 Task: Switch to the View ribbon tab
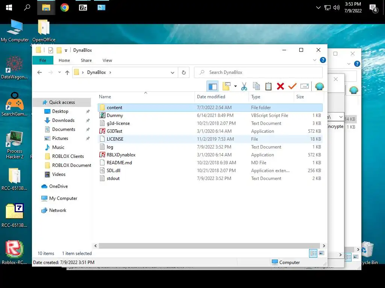(x=107, y=60)
